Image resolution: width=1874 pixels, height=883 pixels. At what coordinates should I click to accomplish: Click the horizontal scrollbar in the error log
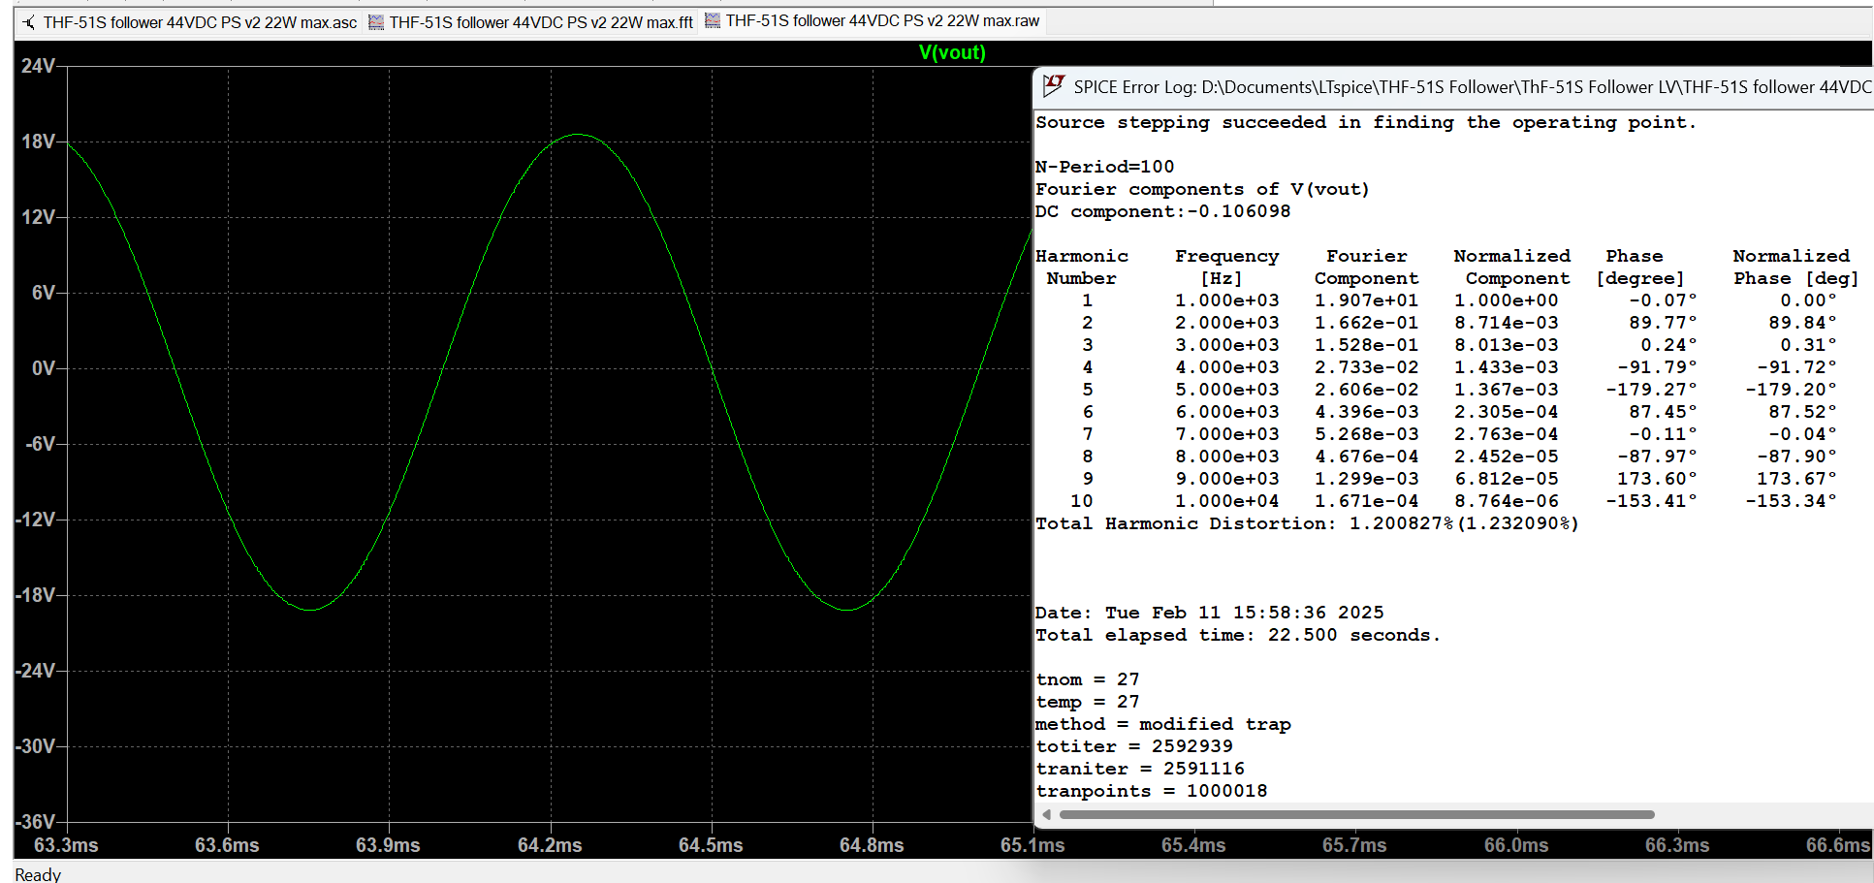tap(1356, 814)
